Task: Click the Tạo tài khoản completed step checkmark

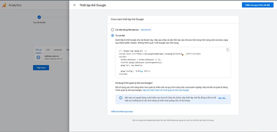Action: point(39,17)
